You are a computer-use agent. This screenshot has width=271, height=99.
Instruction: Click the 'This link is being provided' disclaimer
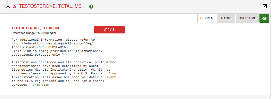(x=57, y=53)
